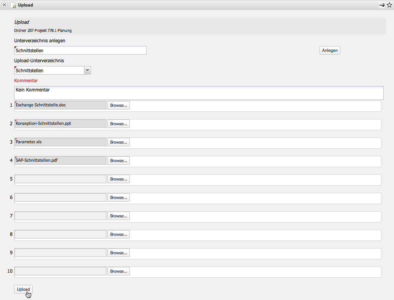Click Browse next to SAP-Schnittstellen.pdf
The width and height of the screenshot is (394, 300).
[118, 161]
